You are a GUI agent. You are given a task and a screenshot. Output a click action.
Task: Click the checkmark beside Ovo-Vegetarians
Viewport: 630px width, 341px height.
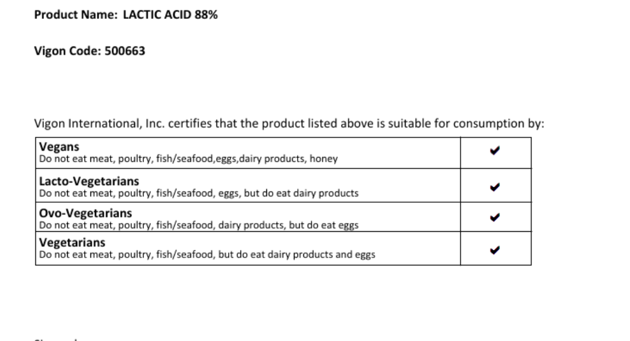tap(496, 217)
